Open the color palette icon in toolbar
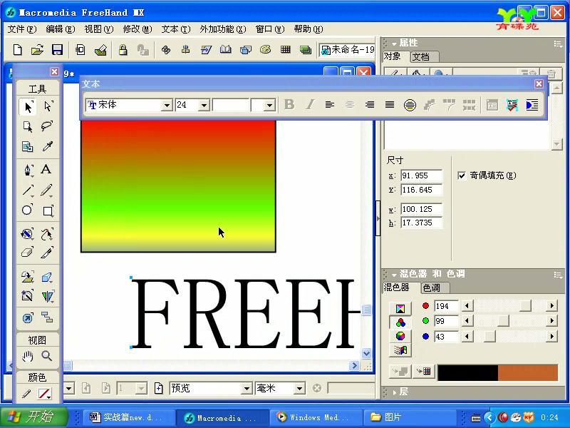Screen dimensions: 570x428 (265, 49)
